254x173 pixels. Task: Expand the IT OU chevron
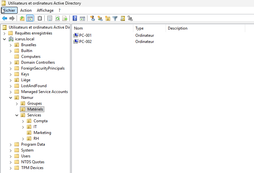[x=23, y=127]
